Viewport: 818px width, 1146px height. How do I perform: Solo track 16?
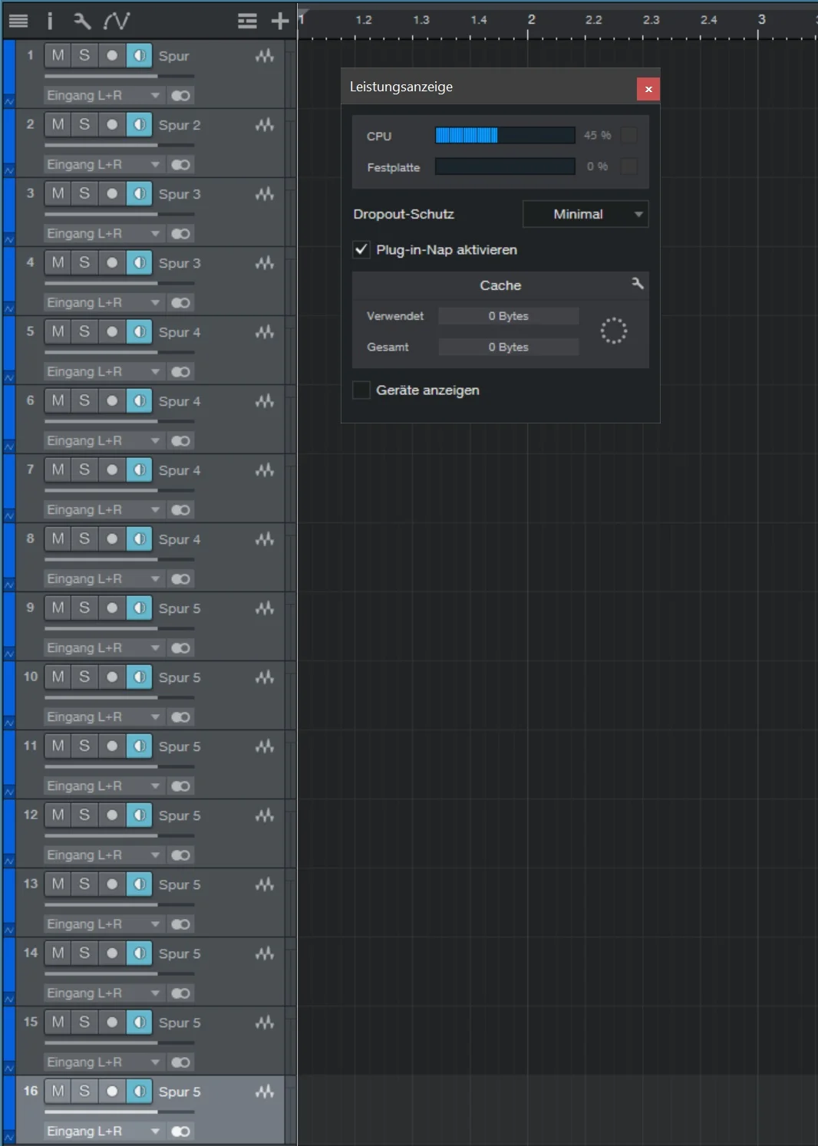(84, 1091)
